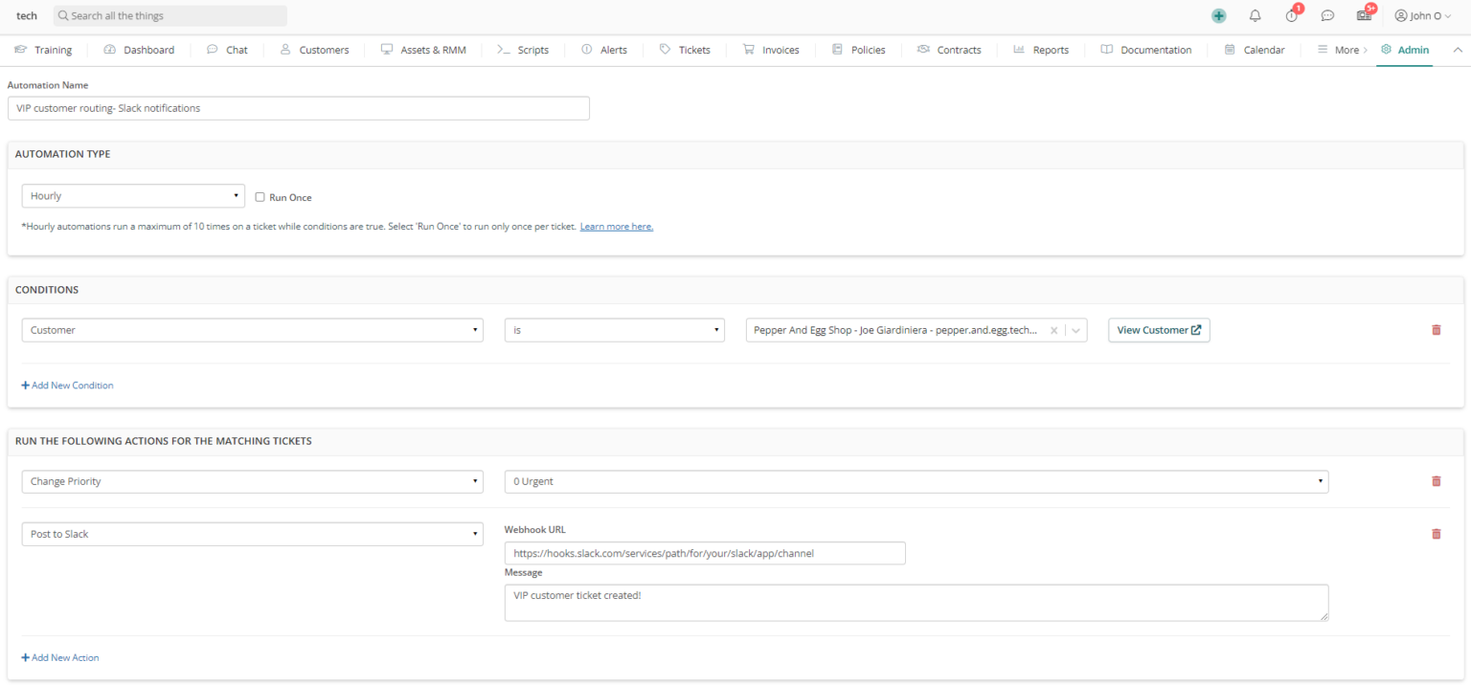This screenshot has height=685, width=1471.
Task: Open the 'is' condition operator dropdown
Action: [614, 330]
